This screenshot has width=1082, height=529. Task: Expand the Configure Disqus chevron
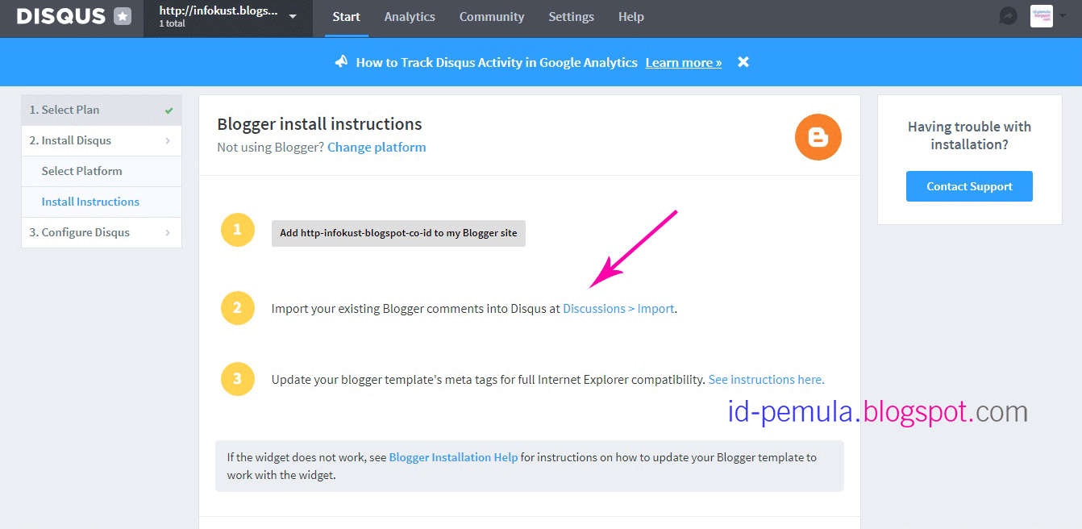(x=168, y=233)
